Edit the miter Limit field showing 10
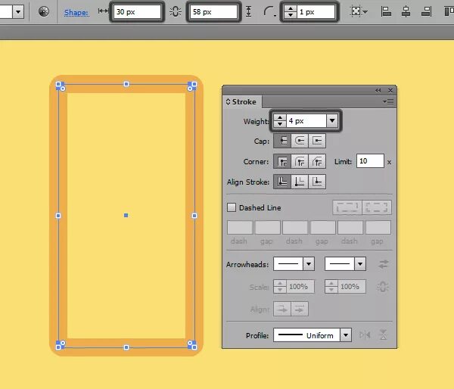The image size is (454, 389). point(370,161)
